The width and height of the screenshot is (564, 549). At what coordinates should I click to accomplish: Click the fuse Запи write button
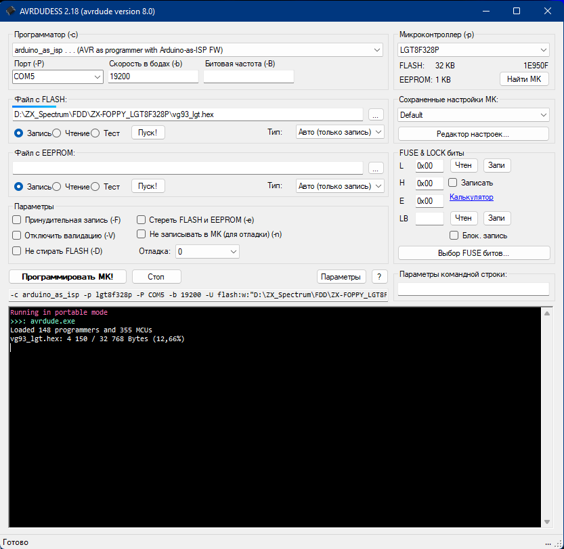pyautogui.click(x=497, y=165)
